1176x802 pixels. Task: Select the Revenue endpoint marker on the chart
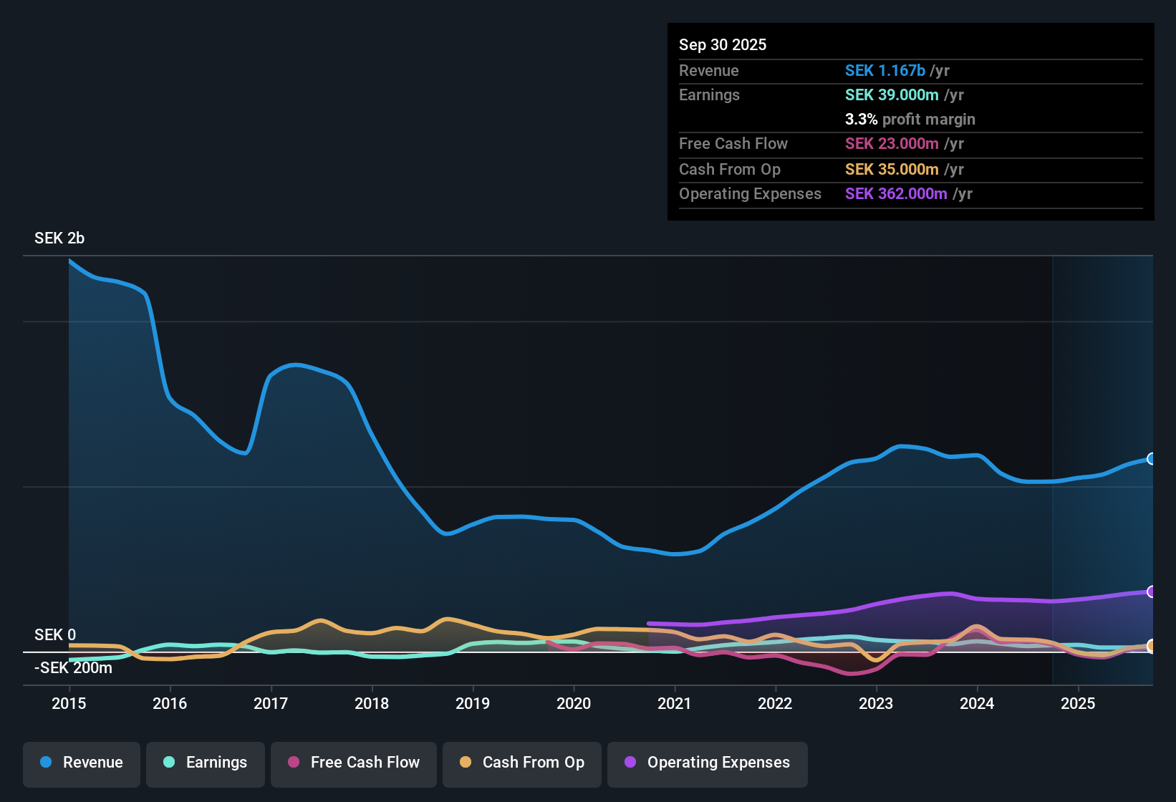tap(1152, 458)
